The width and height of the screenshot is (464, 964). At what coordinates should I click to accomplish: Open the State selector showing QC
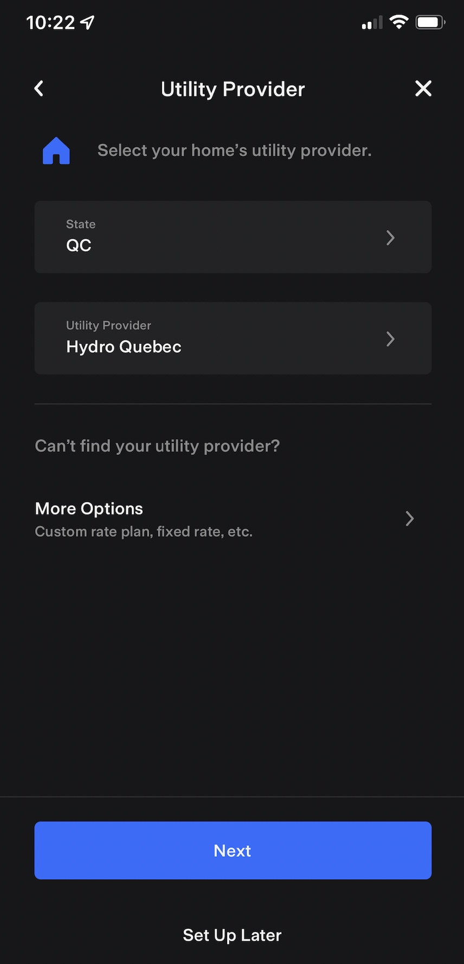pos(233,237)
